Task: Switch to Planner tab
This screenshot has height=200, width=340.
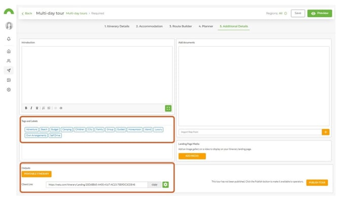Action: (x=206, y=26)
